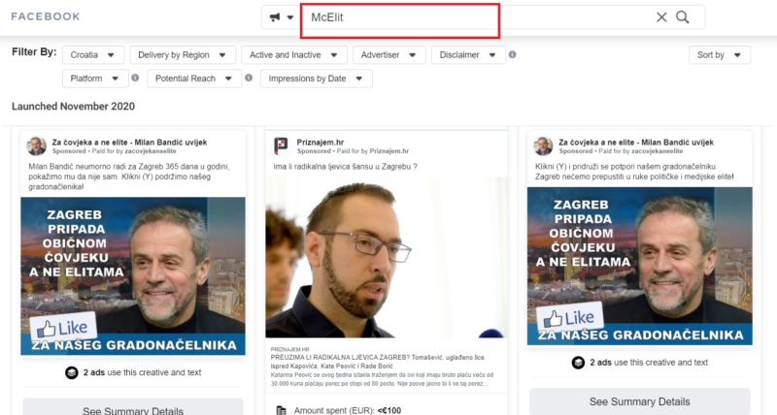The height and width of the screenshot is (415, 777).
Task: Click layers icon under right ad
Action: pos(578,363)
